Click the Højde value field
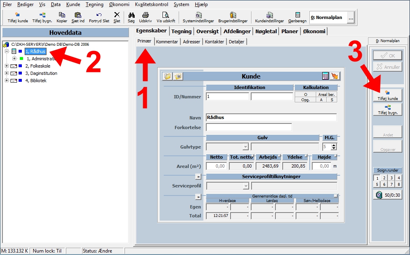 click(x=321, y=166)
